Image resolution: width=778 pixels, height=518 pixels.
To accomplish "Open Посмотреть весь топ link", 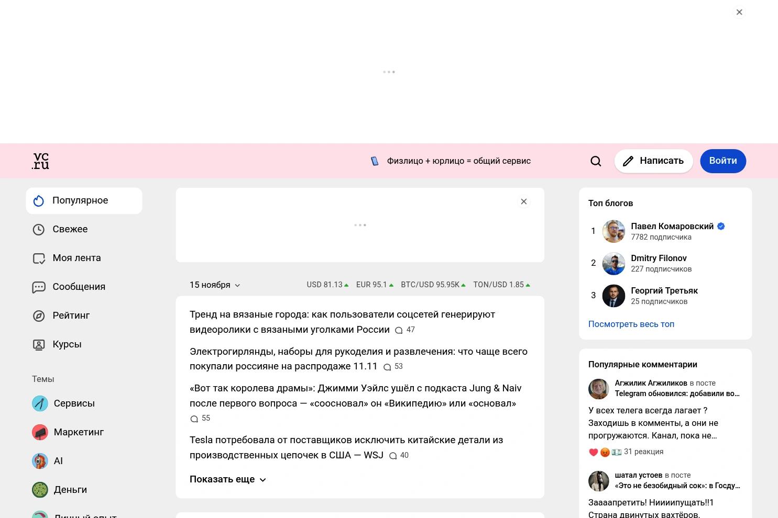I will 631,324.
